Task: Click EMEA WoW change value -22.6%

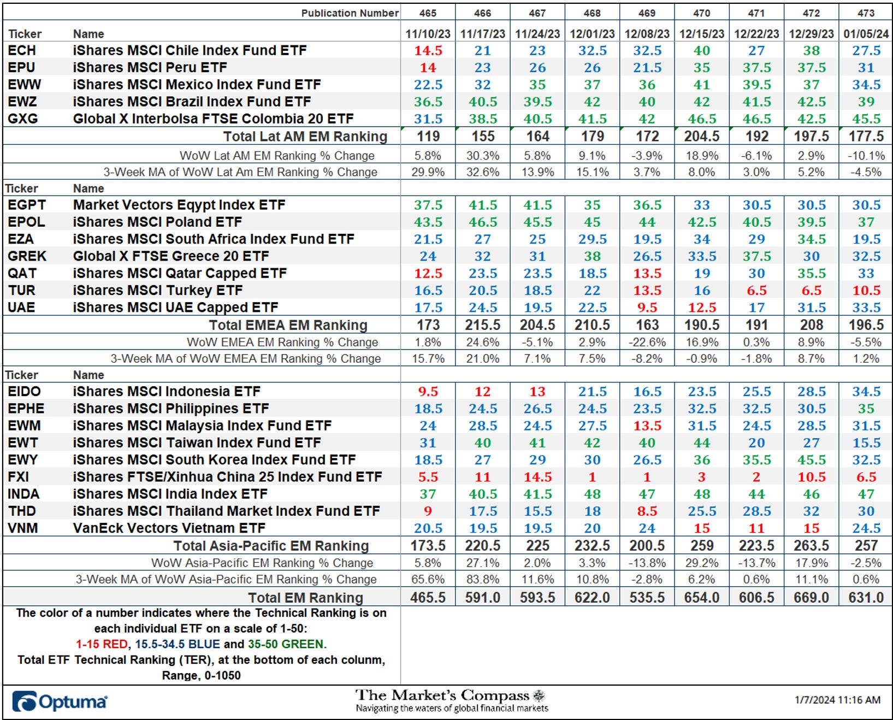Action: tap(647, 343)
